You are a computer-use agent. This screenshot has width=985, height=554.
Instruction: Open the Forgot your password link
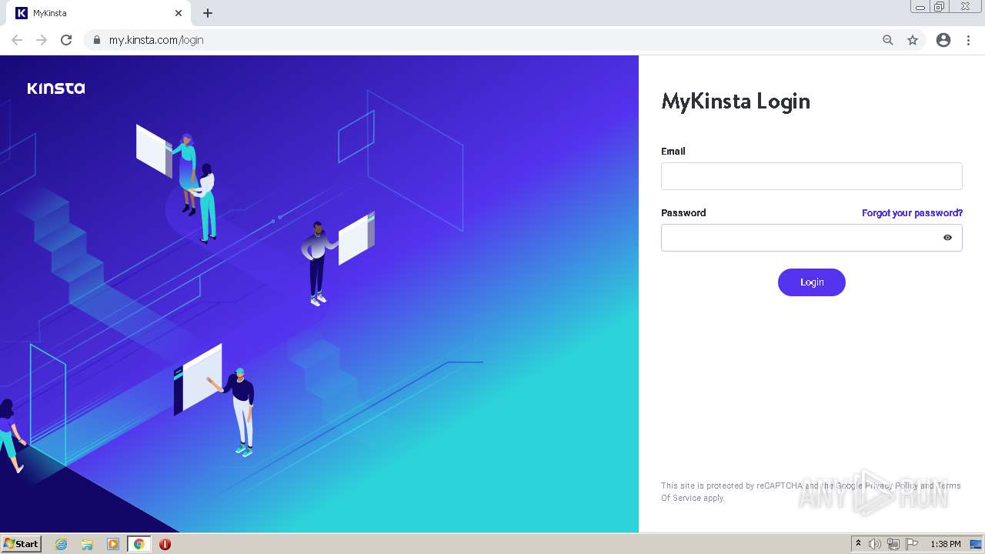(x=912, y=213)
